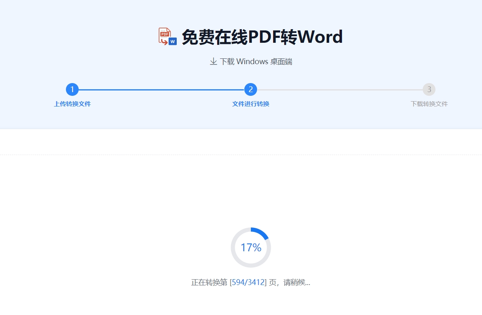The image size is (482, 315).
Task: Click the 下载转换文件 step label
Action: (x=429, y=104)
